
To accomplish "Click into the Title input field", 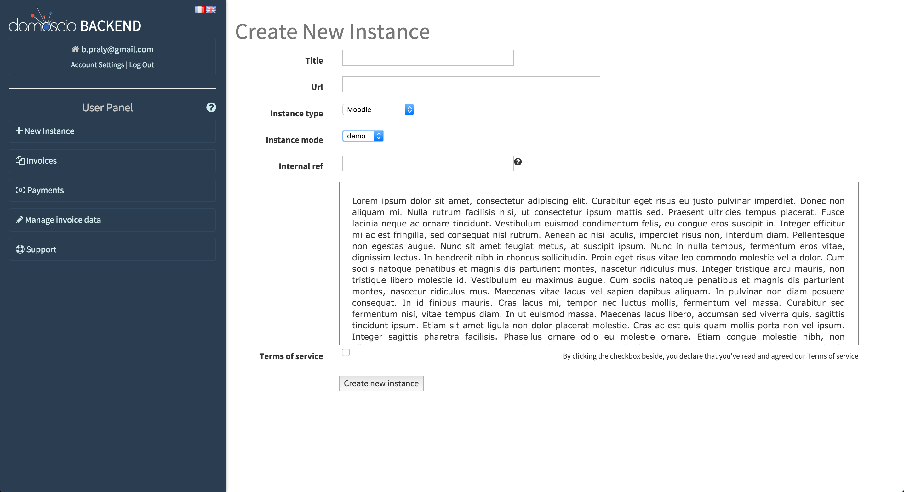I will pyautogui.click(x=427, y=58).
